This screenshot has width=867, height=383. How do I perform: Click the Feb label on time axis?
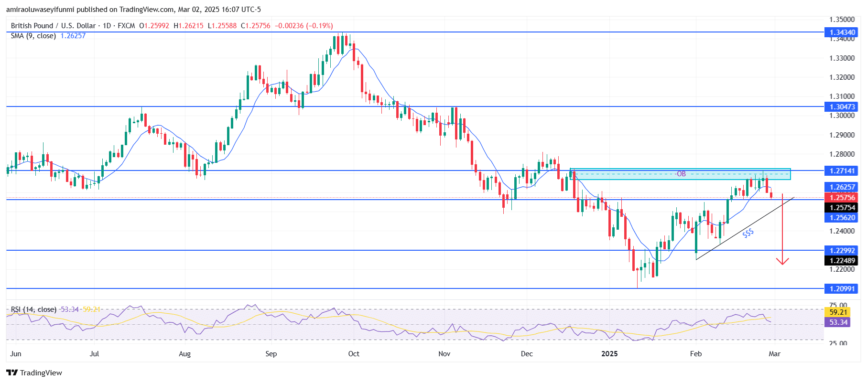pyautogui.click(x=696, y=354)
